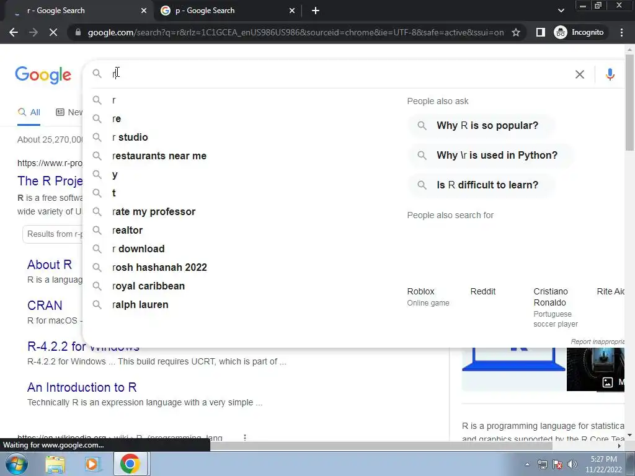Click 'Report inappropriate' link
The image size is (635, 476).
[x=597, y=342]
